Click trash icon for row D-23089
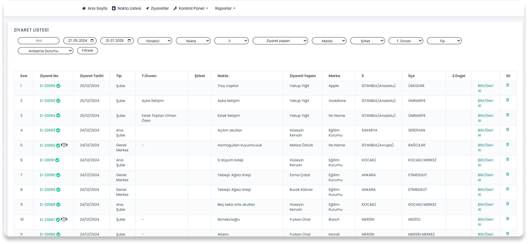 pyautogui.click(x=507, y=189)
